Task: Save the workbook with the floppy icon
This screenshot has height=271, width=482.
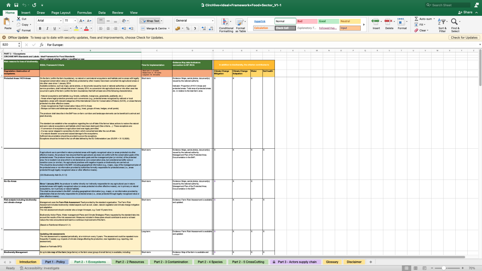Action: click(x=16, y=5)
